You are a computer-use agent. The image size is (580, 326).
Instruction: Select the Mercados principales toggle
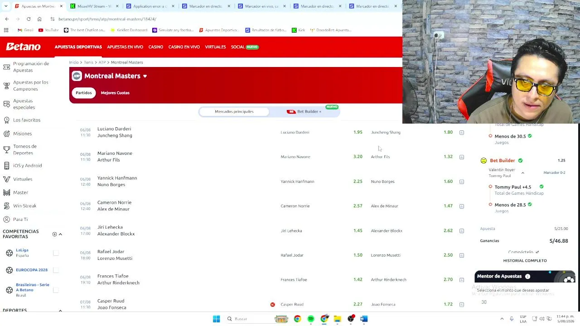[234, 111]
